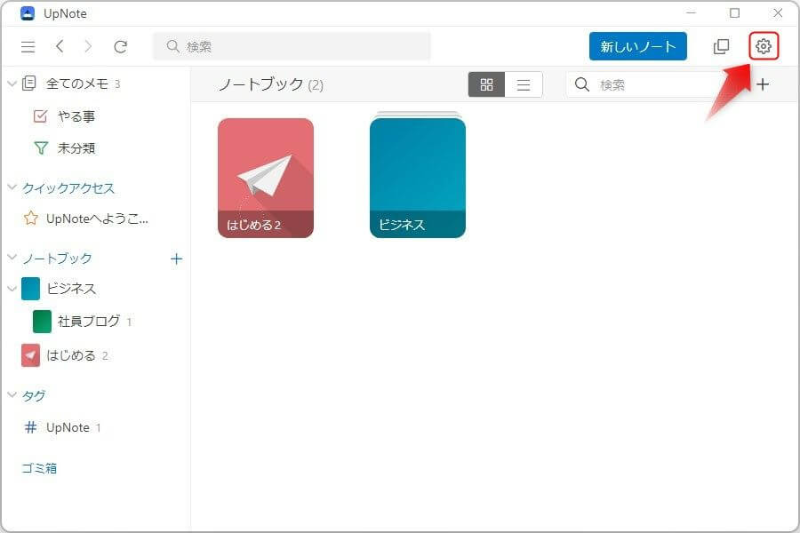
Task: Collapse the 全てのメモ section
Action: point(12,84)
